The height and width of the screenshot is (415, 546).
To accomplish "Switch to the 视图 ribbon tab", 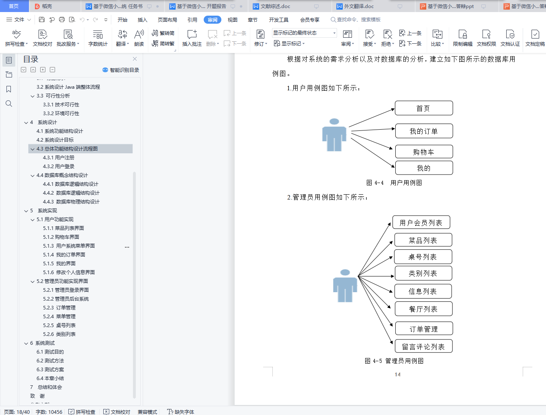I will point(233,20).
